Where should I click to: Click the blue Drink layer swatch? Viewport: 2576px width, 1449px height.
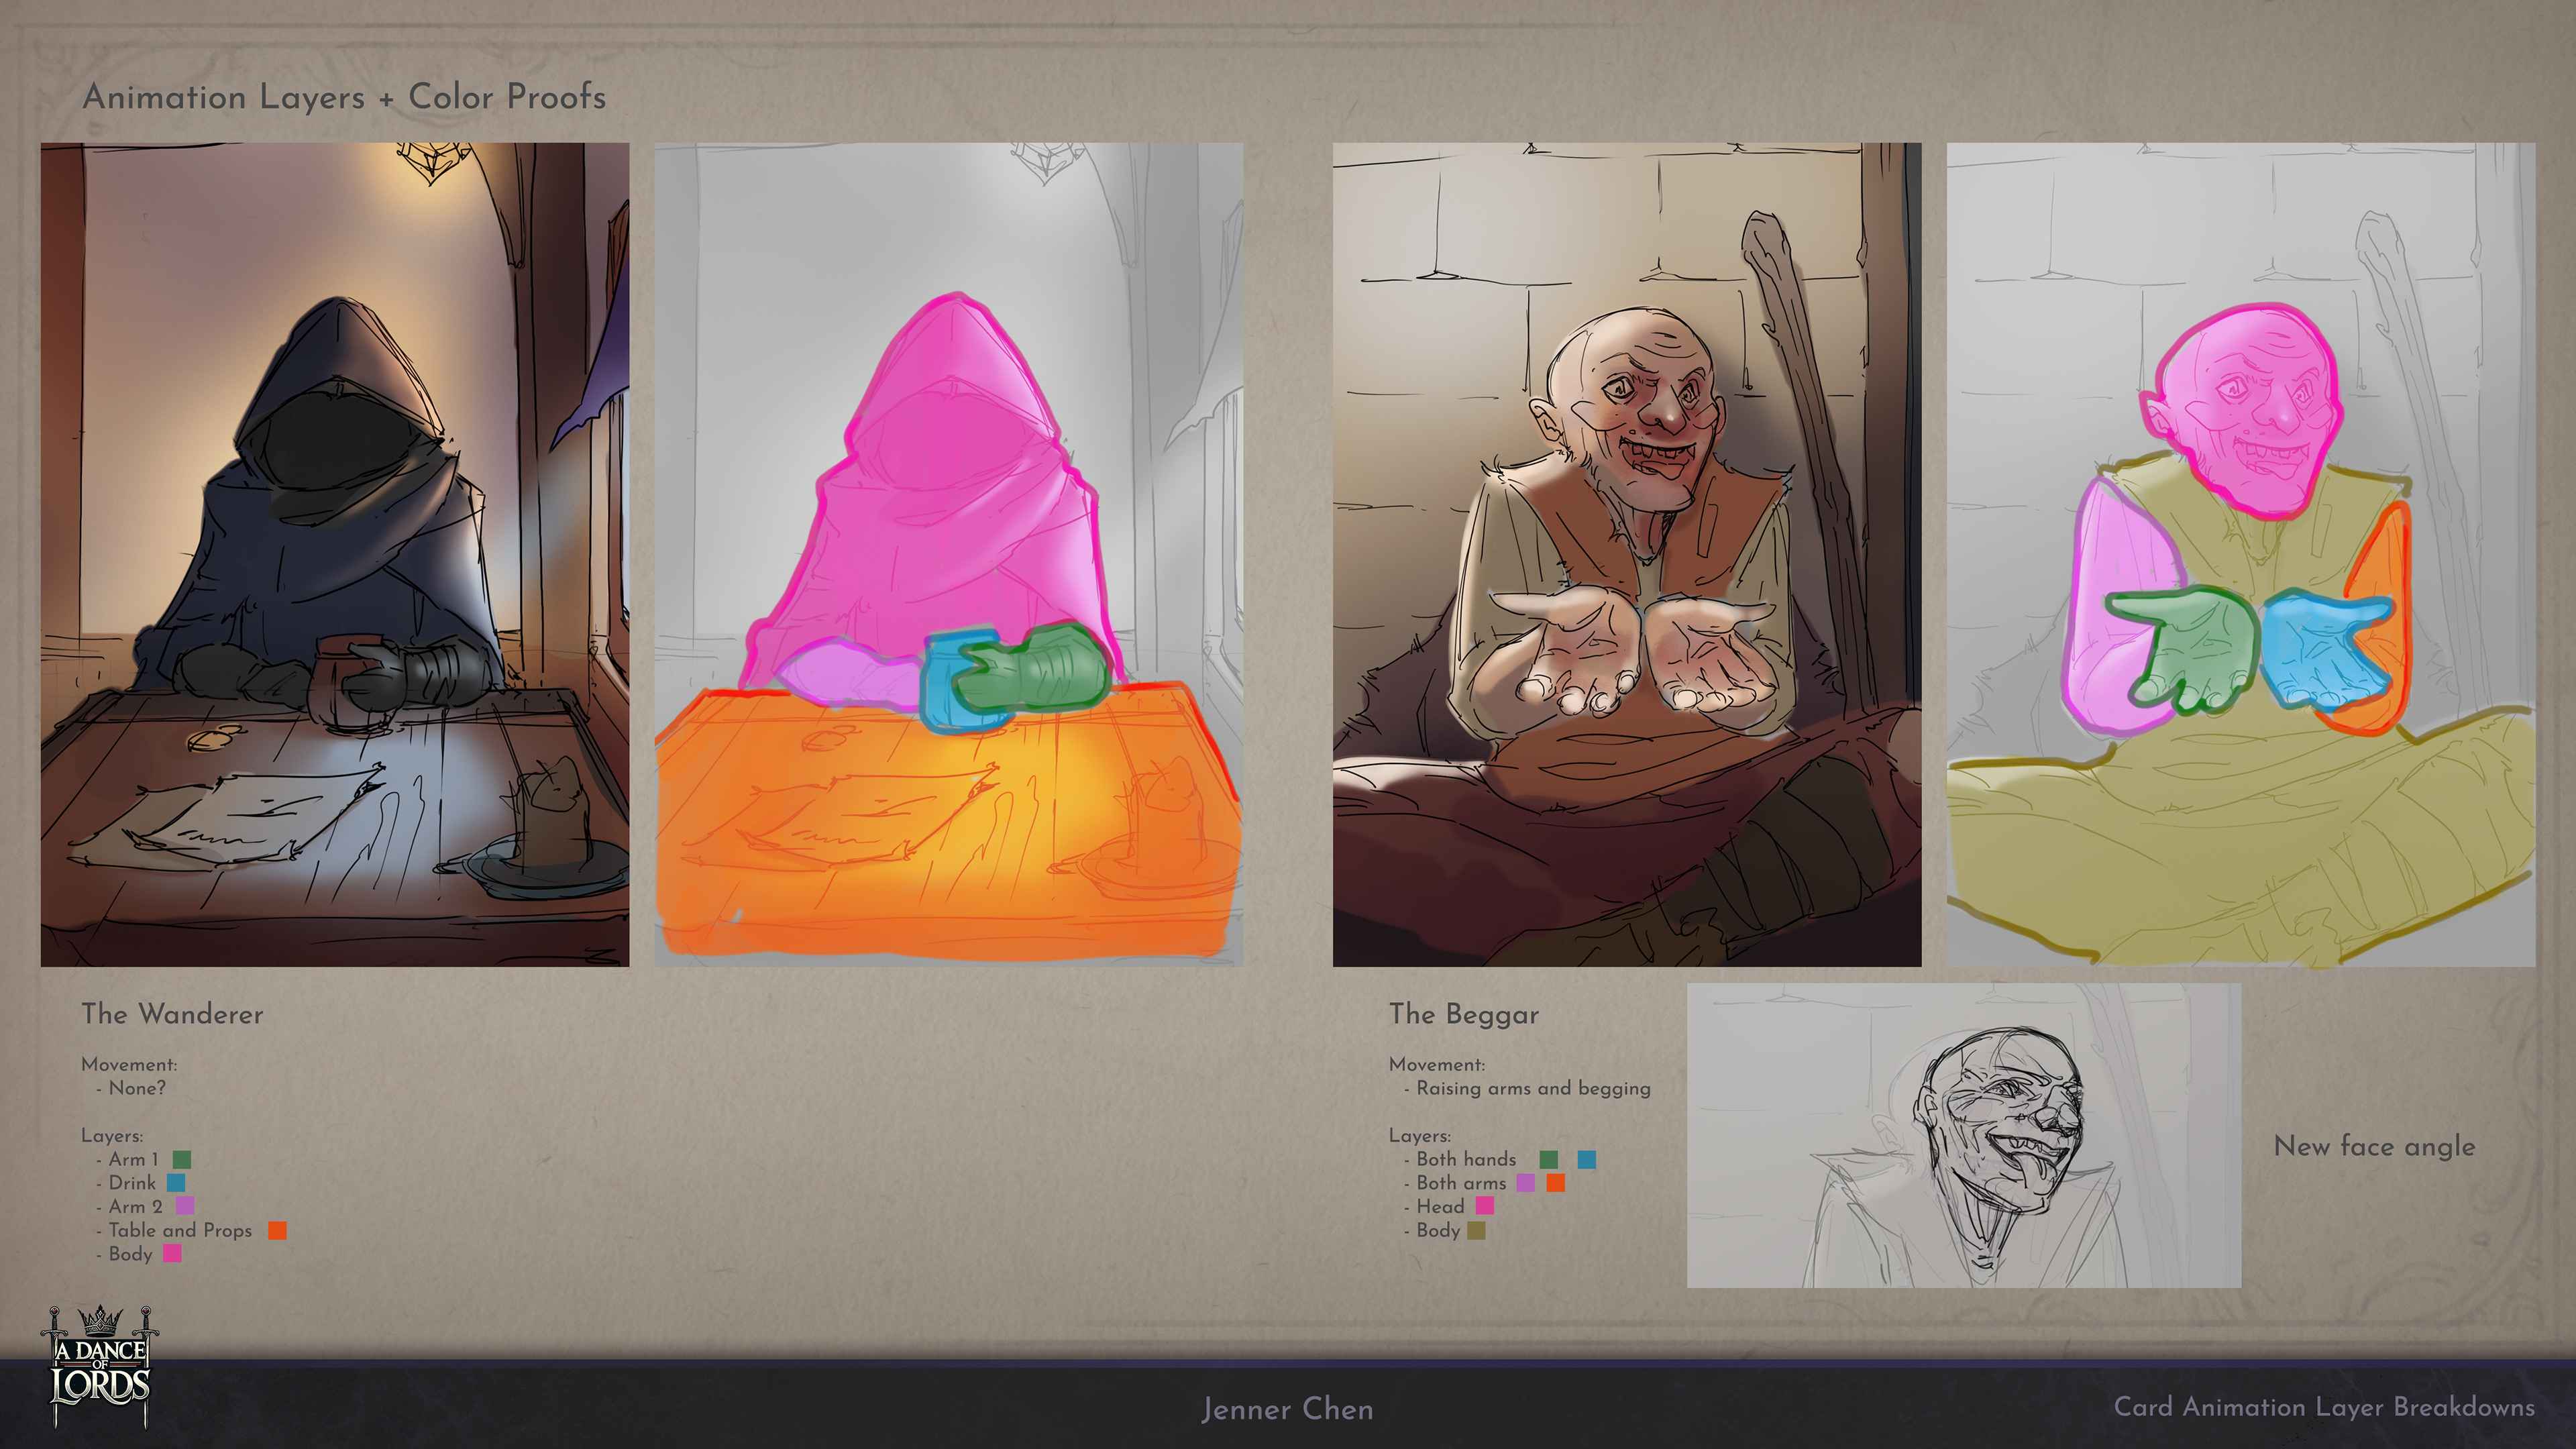pos(176,1183)
